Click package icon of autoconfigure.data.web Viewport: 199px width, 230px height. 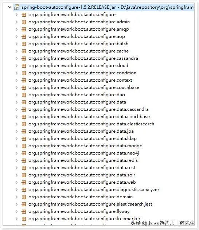(x=24, y=182)
